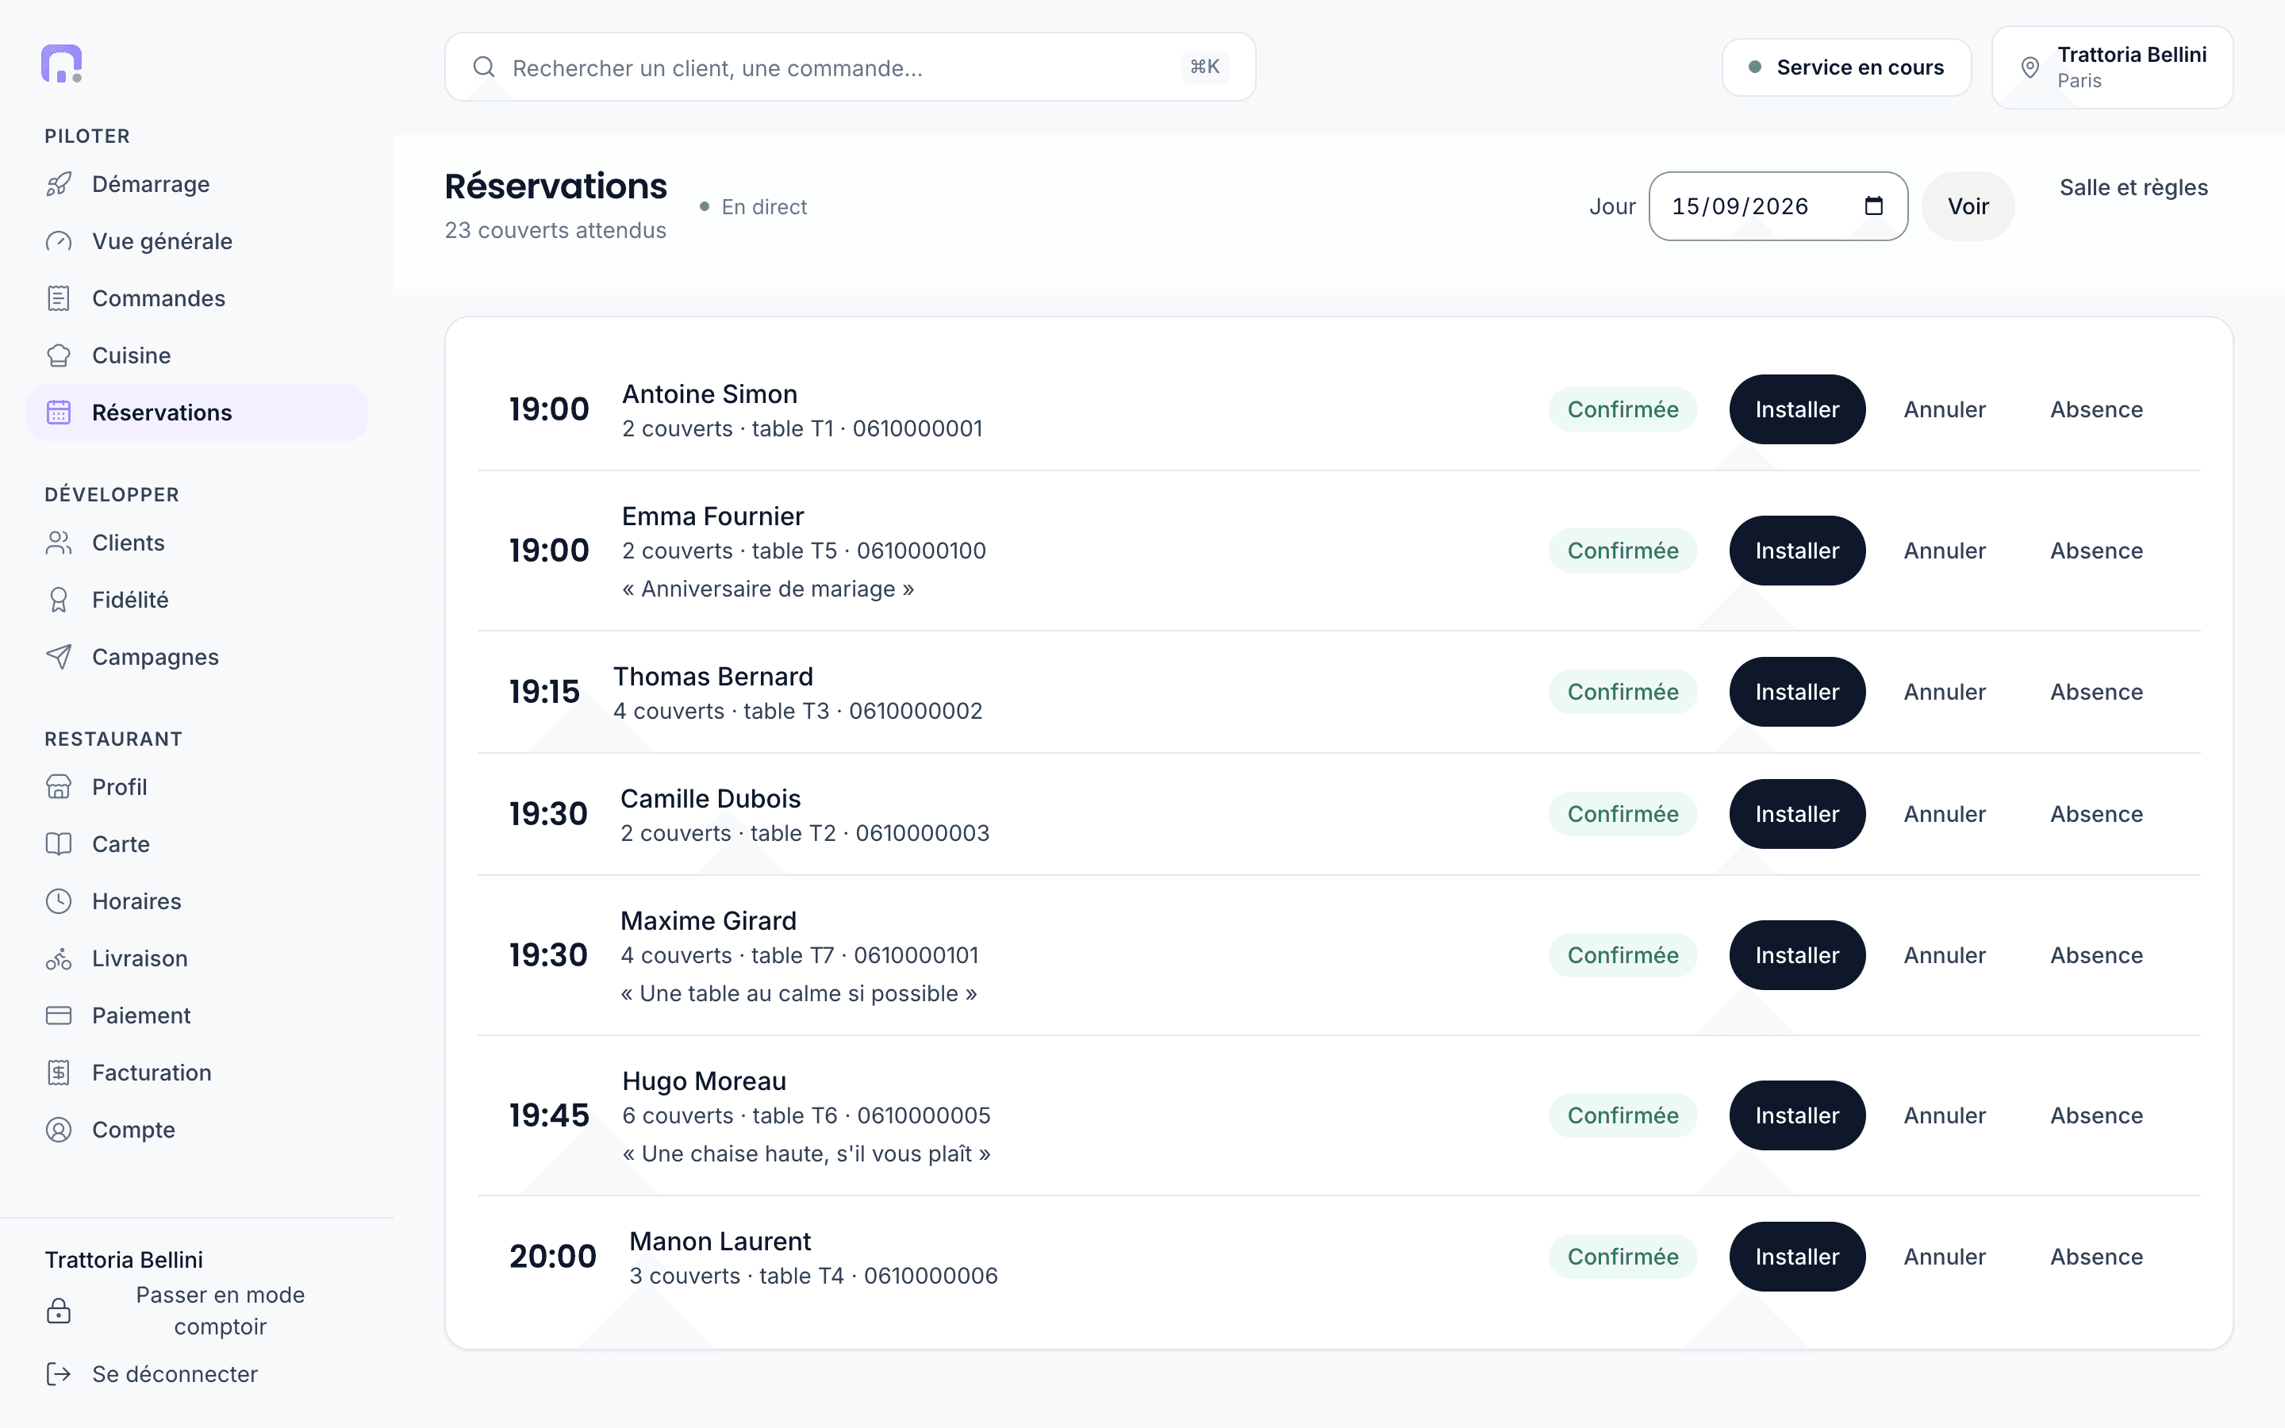Click the Campagnes paper plane icon

tap(59, 658)
